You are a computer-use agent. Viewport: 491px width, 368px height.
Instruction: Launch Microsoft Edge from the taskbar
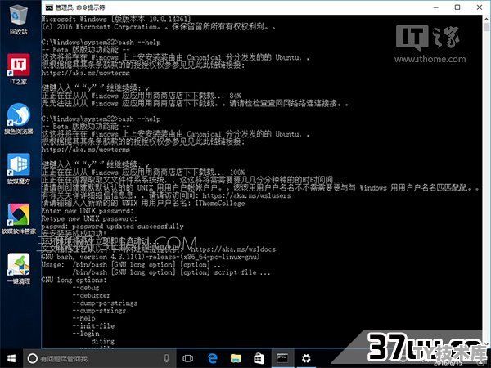tap(212, 358)
